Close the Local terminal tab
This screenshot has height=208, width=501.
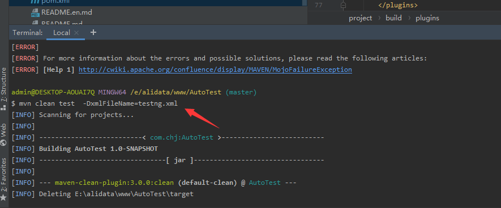click(x=76, y=33)
